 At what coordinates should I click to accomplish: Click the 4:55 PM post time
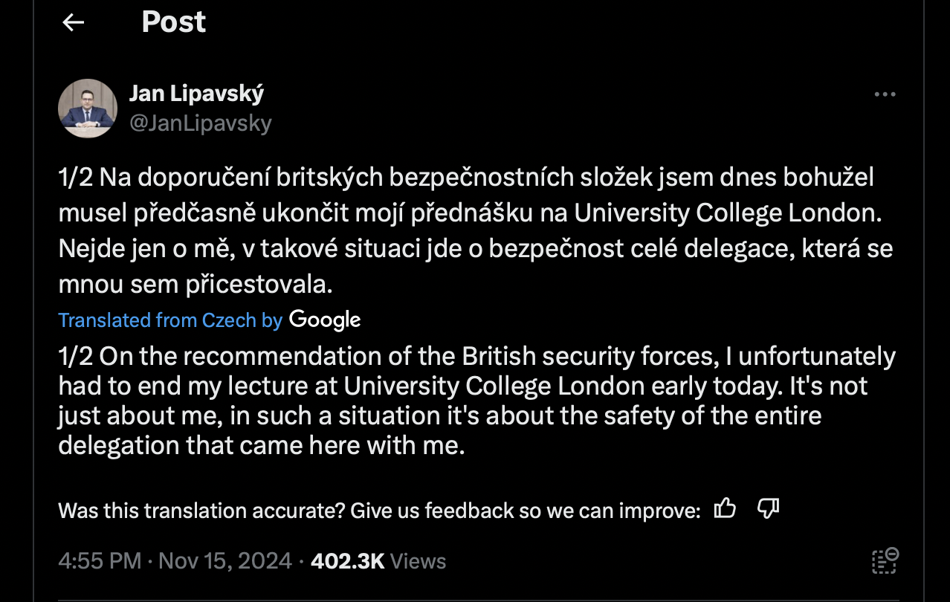100,560
